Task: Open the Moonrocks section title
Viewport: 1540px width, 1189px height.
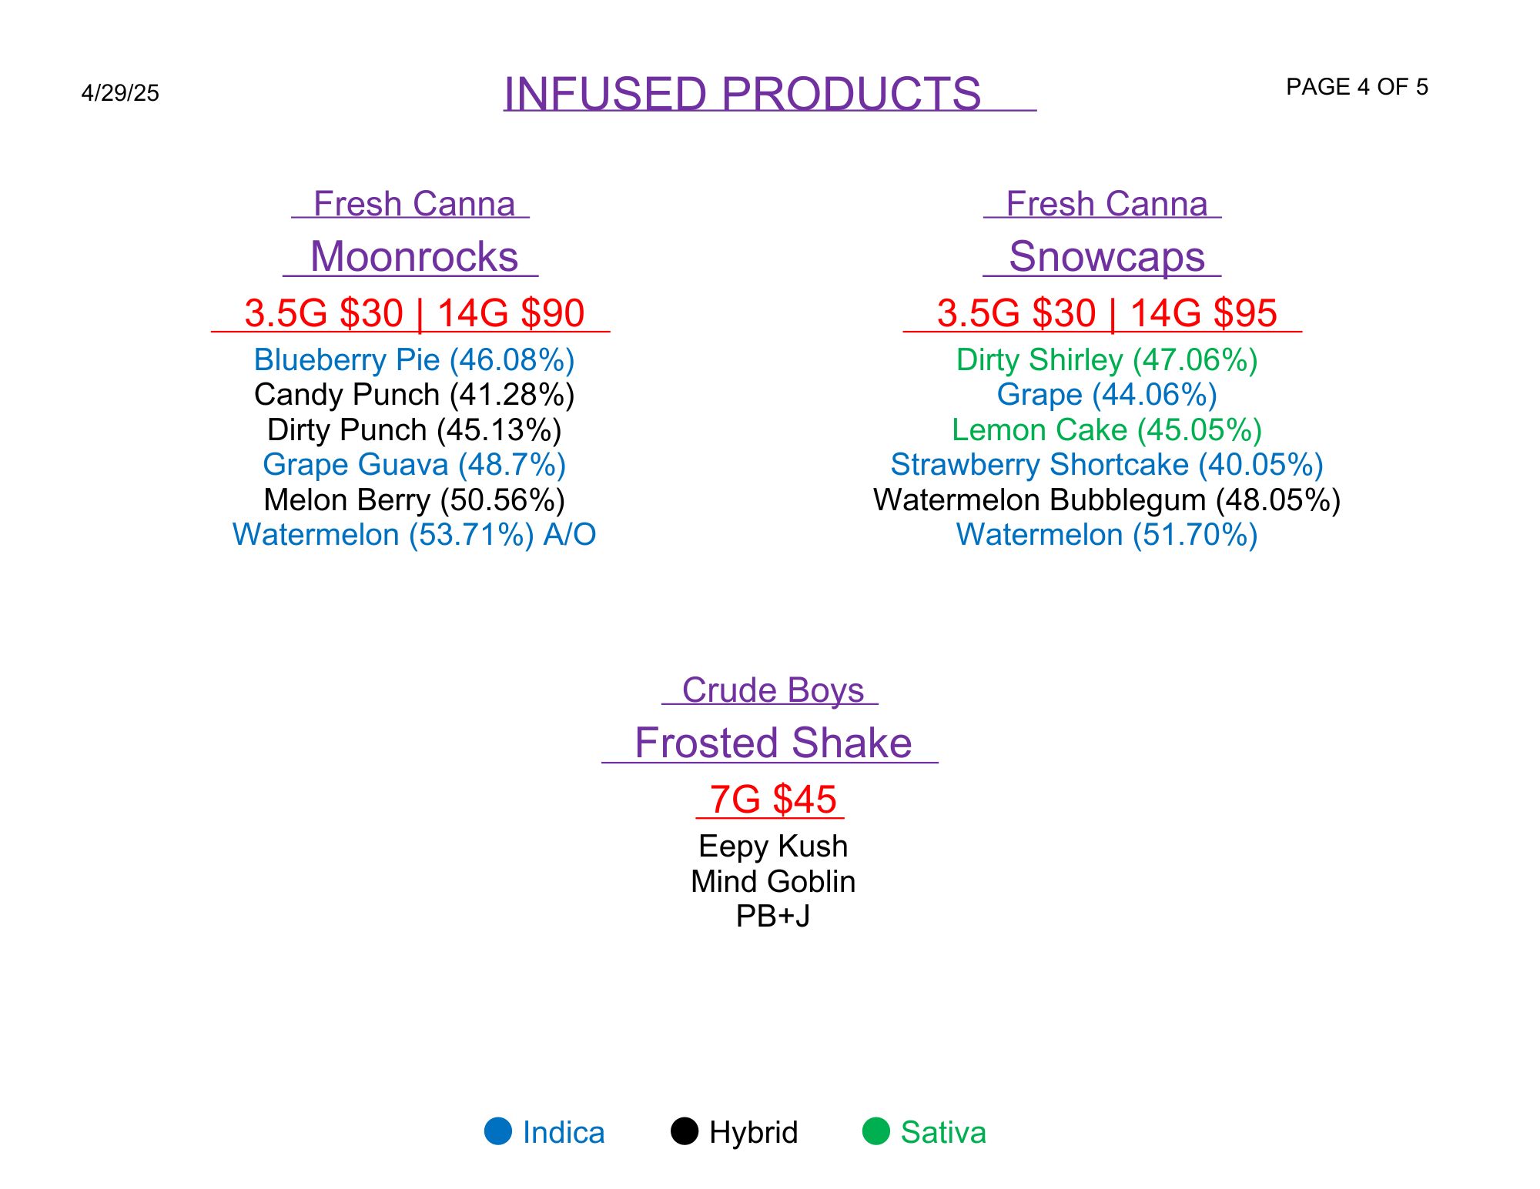Action: pyautogui.click(x=414, y=256)
